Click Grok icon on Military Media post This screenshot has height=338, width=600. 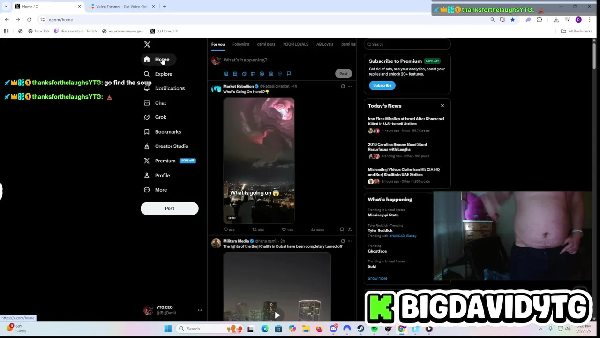coord(343,241)
